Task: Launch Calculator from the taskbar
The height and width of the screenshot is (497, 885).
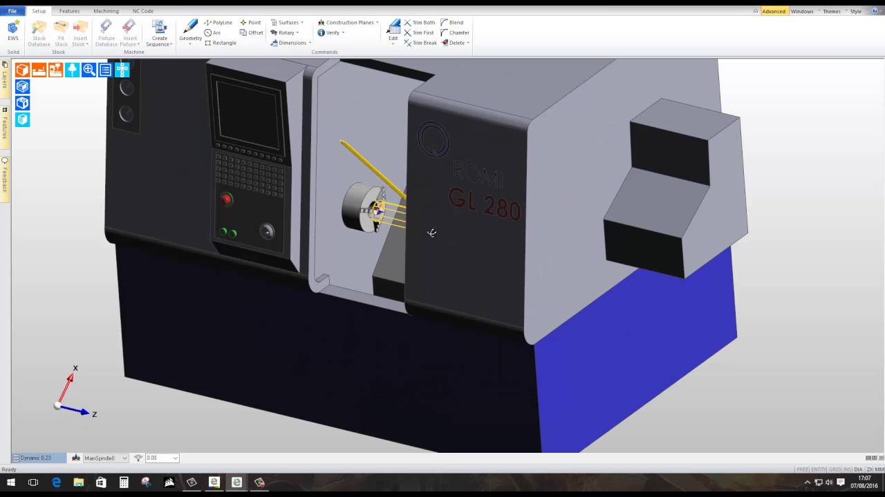Action: pyautogui.click(x=124, y=483)
